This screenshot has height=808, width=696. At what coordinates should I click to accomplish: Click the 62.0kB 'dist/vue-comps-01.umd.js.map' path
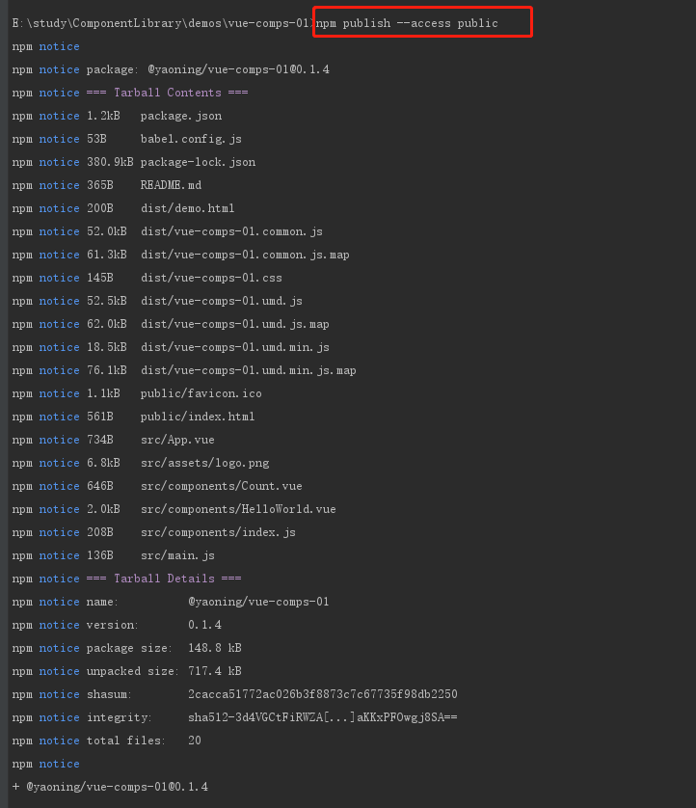tap(235, 324)
